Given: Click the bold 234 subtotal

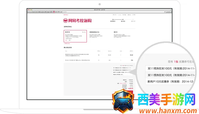Looking at the screenshot, I should click(132, 60).
